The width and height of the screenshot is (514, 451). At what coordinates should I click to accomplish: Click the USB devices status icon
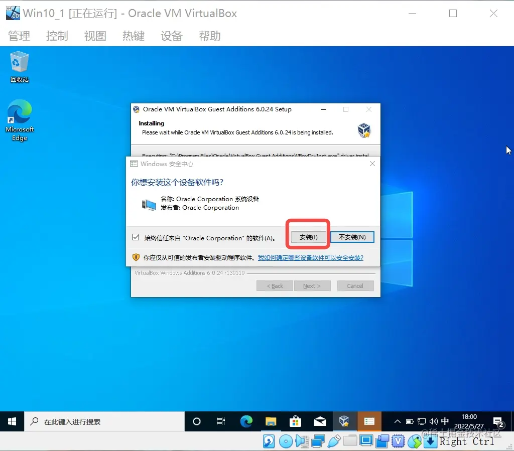point(334,441)
